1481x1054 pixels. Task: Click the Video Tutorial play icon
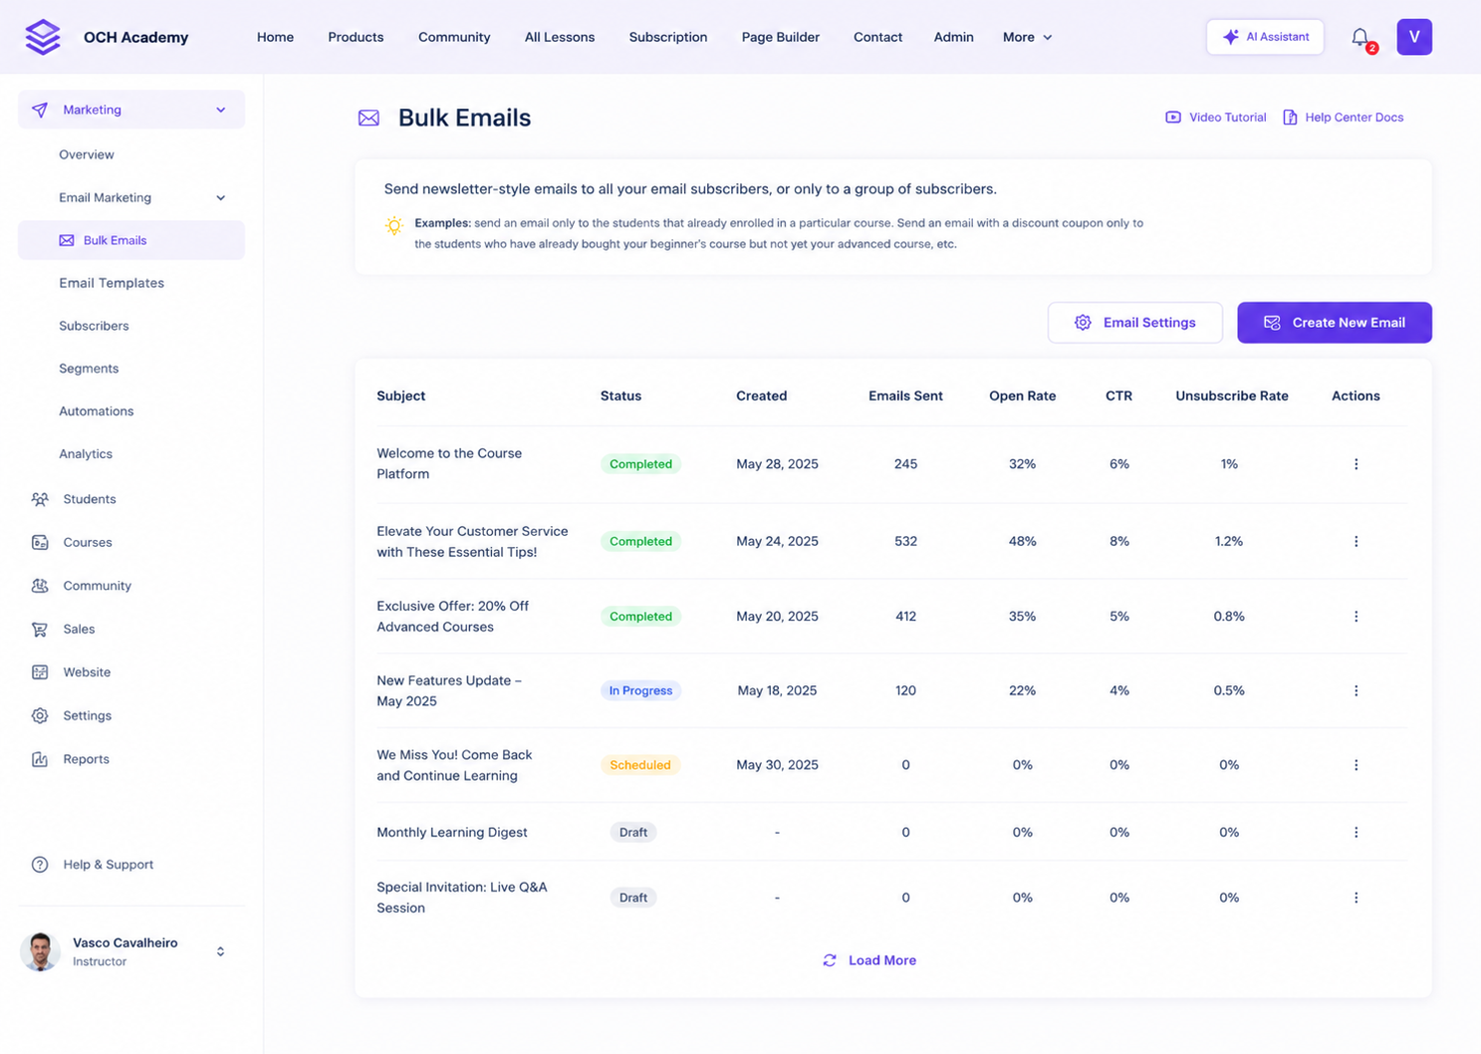coord(1173,118)
